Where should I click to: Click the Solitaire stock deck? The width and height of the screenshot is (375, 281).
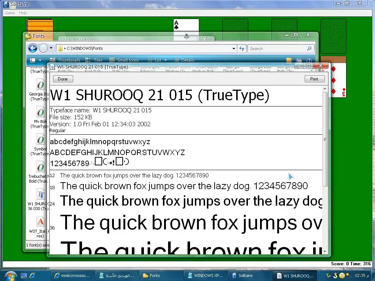point(40,26)
